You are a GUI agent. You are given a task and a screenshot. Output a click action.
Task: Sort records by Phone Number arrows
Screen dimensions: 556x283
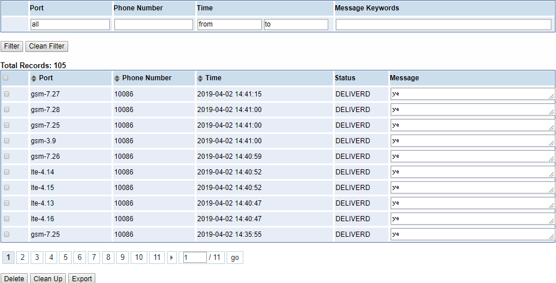pyautogui.click(x=117, y=79)
